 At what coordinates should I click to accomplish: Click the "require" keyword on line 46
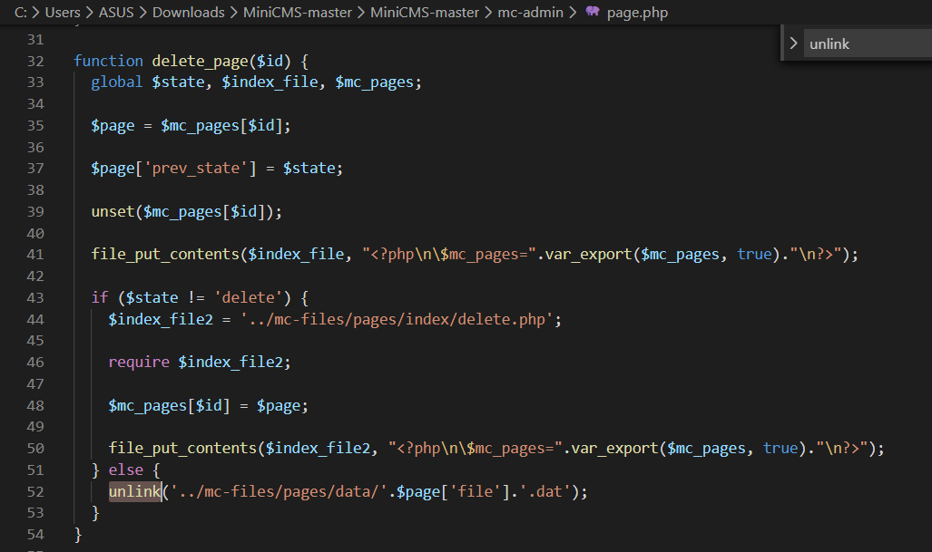pos(139,362)
